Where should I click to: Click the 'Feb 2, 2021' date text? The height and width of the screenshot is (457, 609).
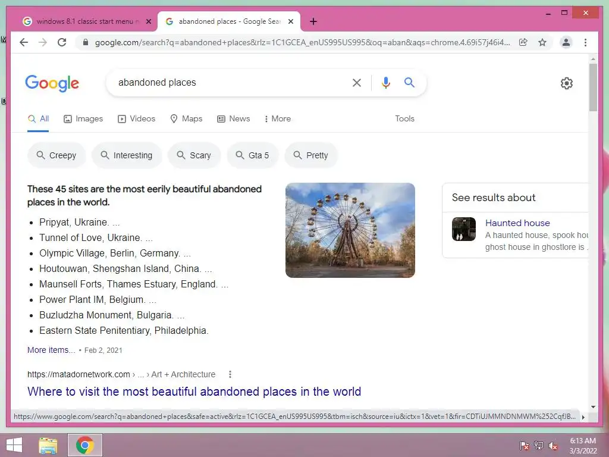[103, 350]
